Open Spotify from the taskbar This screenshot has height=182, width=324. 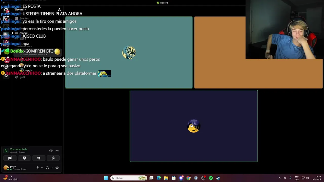point(211,178)
